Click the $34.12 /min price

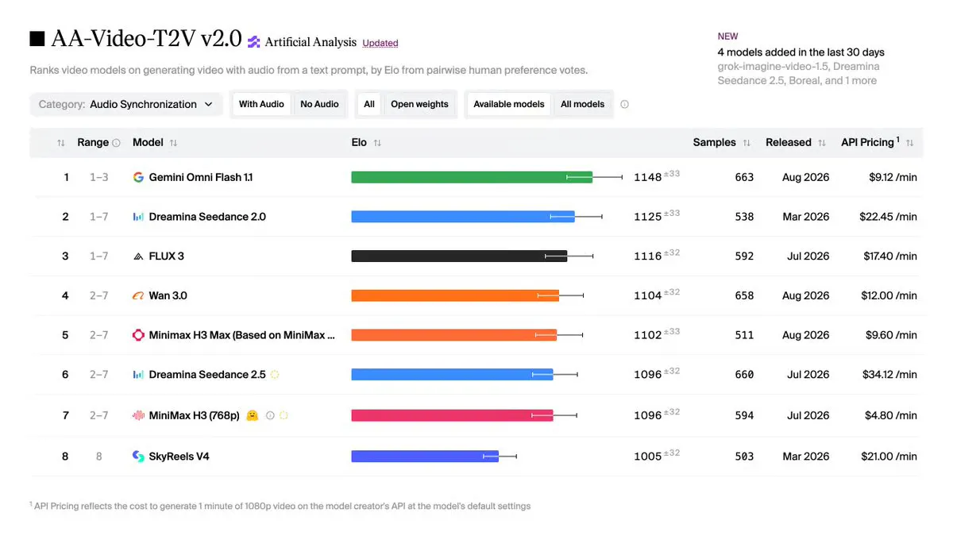tap(889, 375)
